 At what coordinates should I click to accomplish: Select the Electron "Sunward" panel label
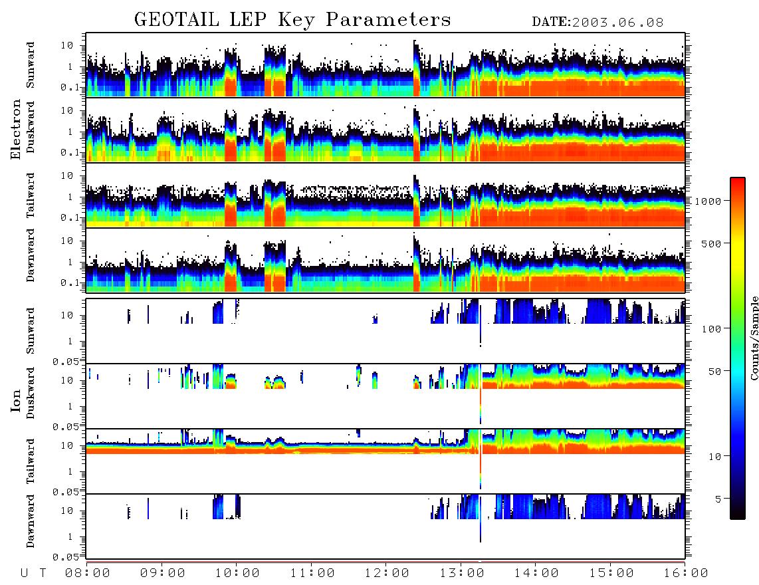tap(31, 65)
